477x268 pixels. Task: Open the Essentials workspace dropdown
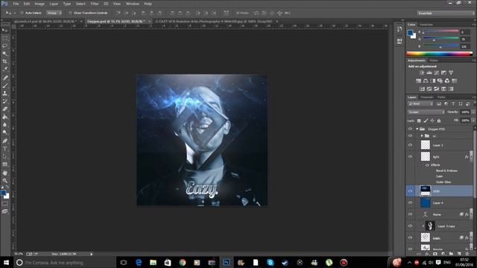pos(446,13)
